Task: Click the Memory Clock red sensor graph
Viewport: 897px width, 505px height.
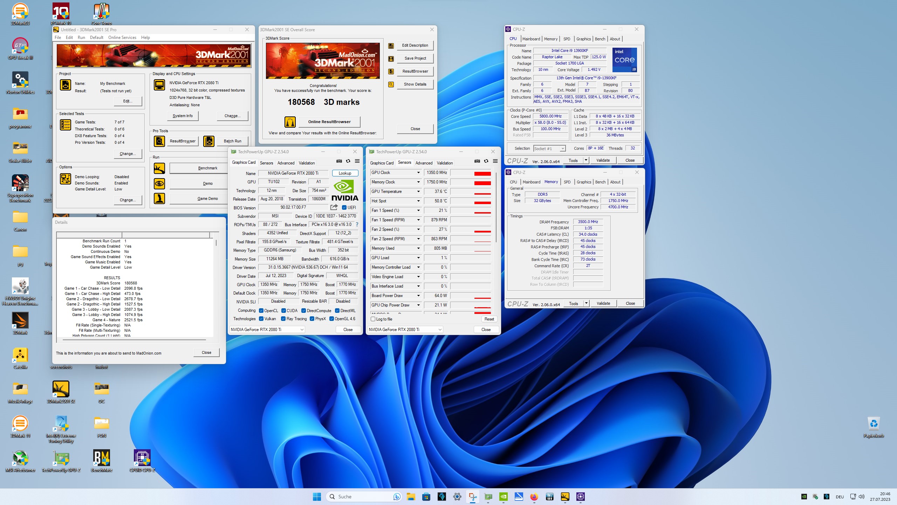Action: click(x=471, y=182)
